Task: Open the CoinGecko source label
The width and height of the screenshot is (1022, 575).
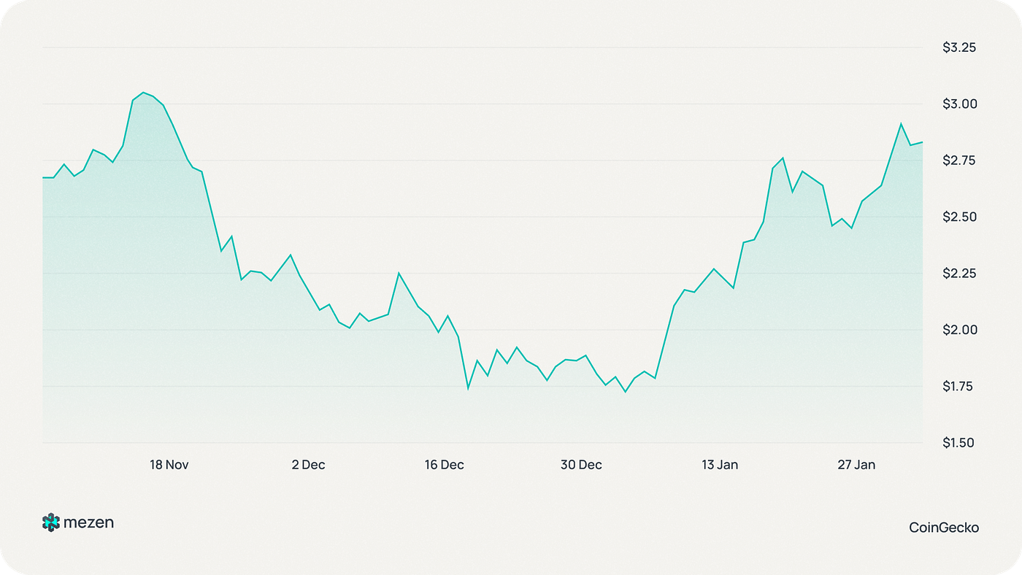Action: click(944, 527)
